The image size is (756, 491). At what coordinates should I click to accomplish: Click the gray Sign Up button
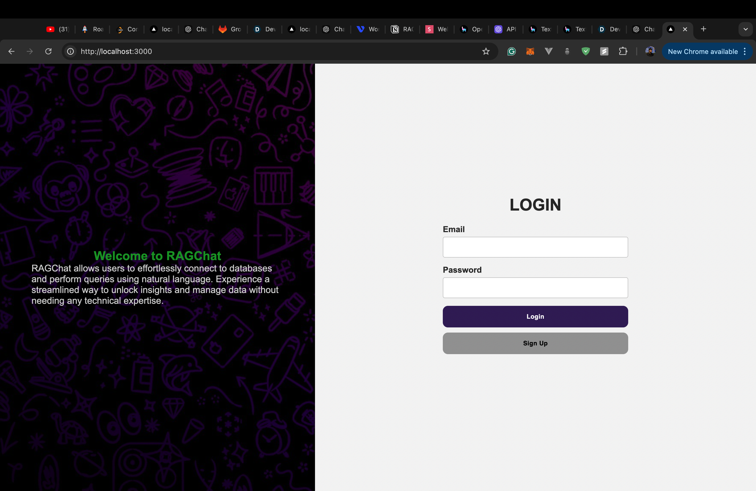tap(535, 343)
